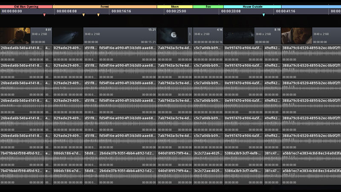Select audio clip fd54f16e on chn 1/6
Image resolution: width=341 pixels, height=192 pixels.
(x=127, y=54)
